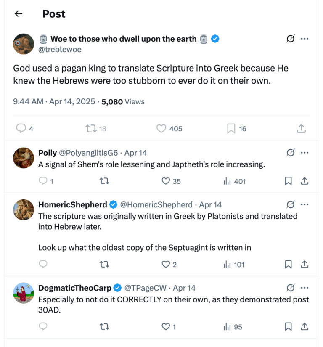Bookmark Polly's reply
Screen dimensions: 323x347
(x=288, y=181)
